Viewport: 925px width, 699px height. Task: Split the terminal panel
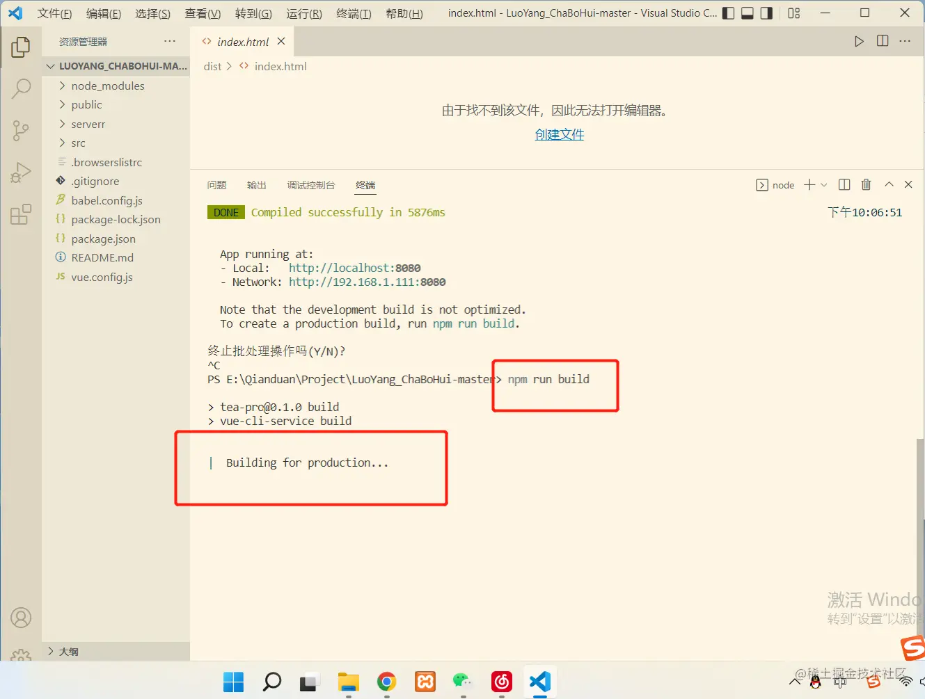click(844, 184)
